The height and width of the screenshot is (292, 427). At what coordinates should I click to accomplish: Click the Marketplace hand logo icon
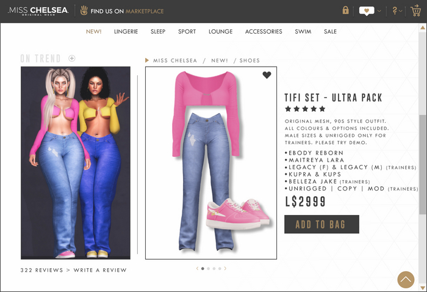coord(84,10)
